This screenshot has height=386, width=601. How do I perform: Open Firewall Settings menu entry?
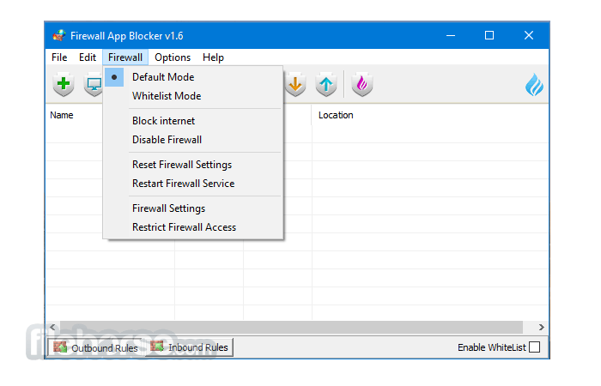click(193, 208)
